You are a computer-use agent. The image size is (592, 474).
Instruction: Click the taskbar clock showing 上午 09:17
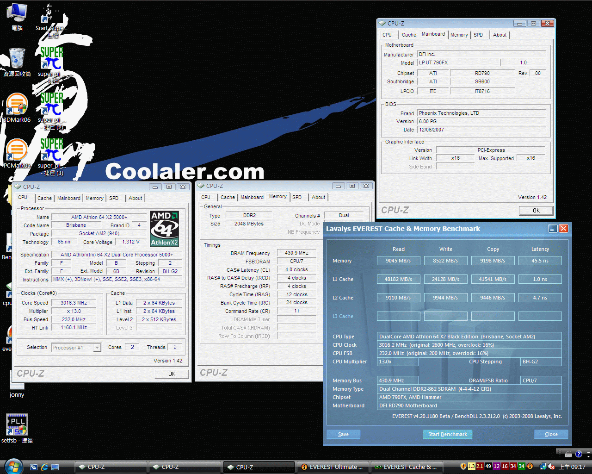572,467
